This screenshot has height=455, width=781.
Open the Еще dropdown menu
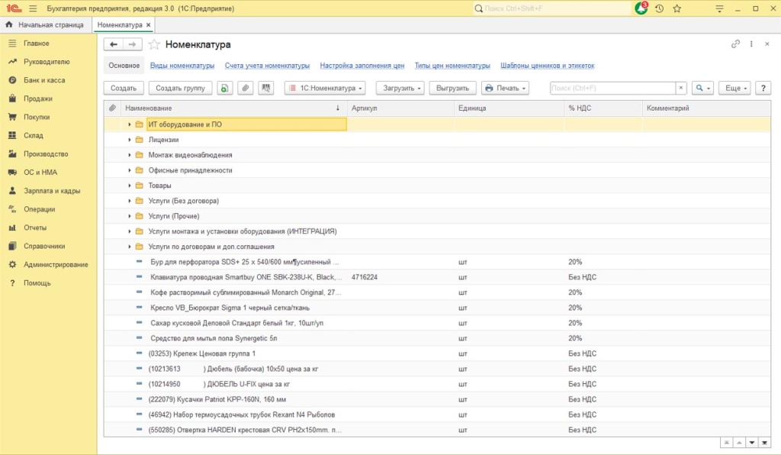click(735, 89)
